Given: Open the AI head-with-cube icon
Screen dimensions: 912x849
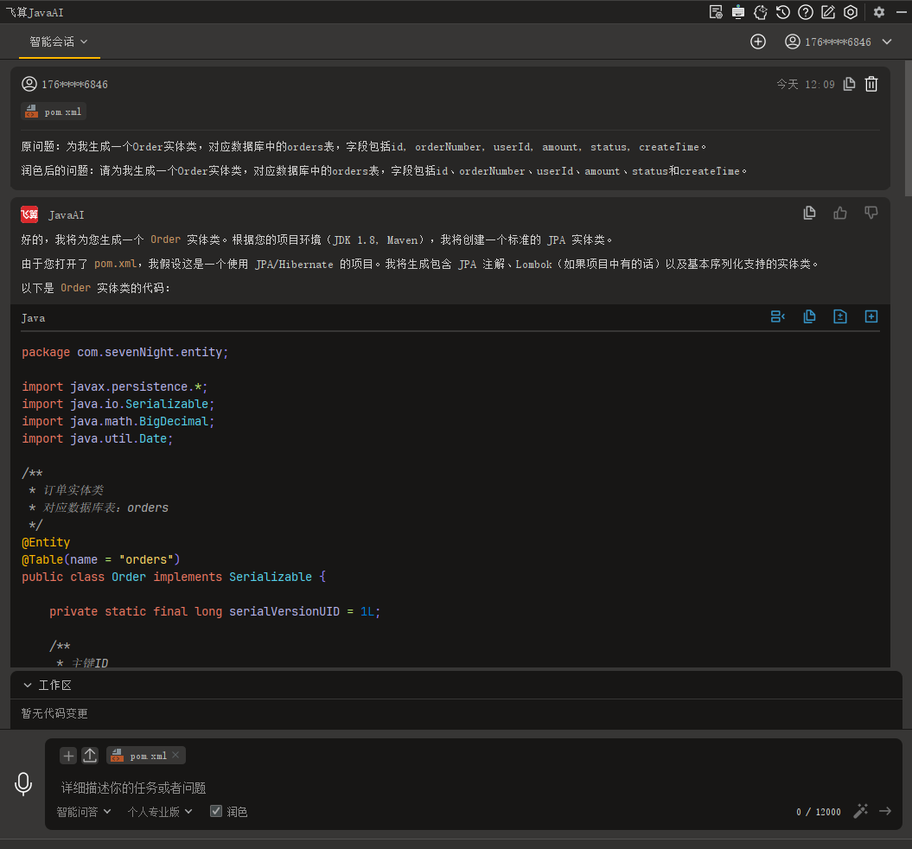Looking at the screenshot, I should point(760,12).
